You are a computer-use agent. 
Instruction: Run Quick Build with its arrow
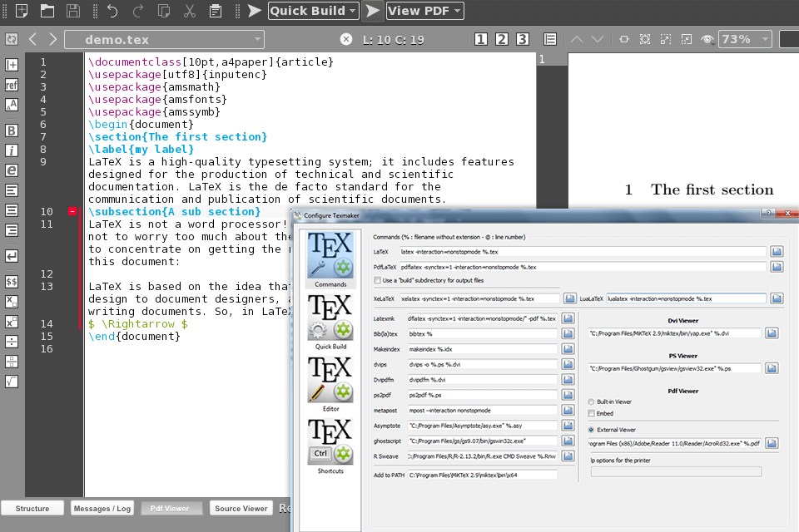tap(255, 11)
